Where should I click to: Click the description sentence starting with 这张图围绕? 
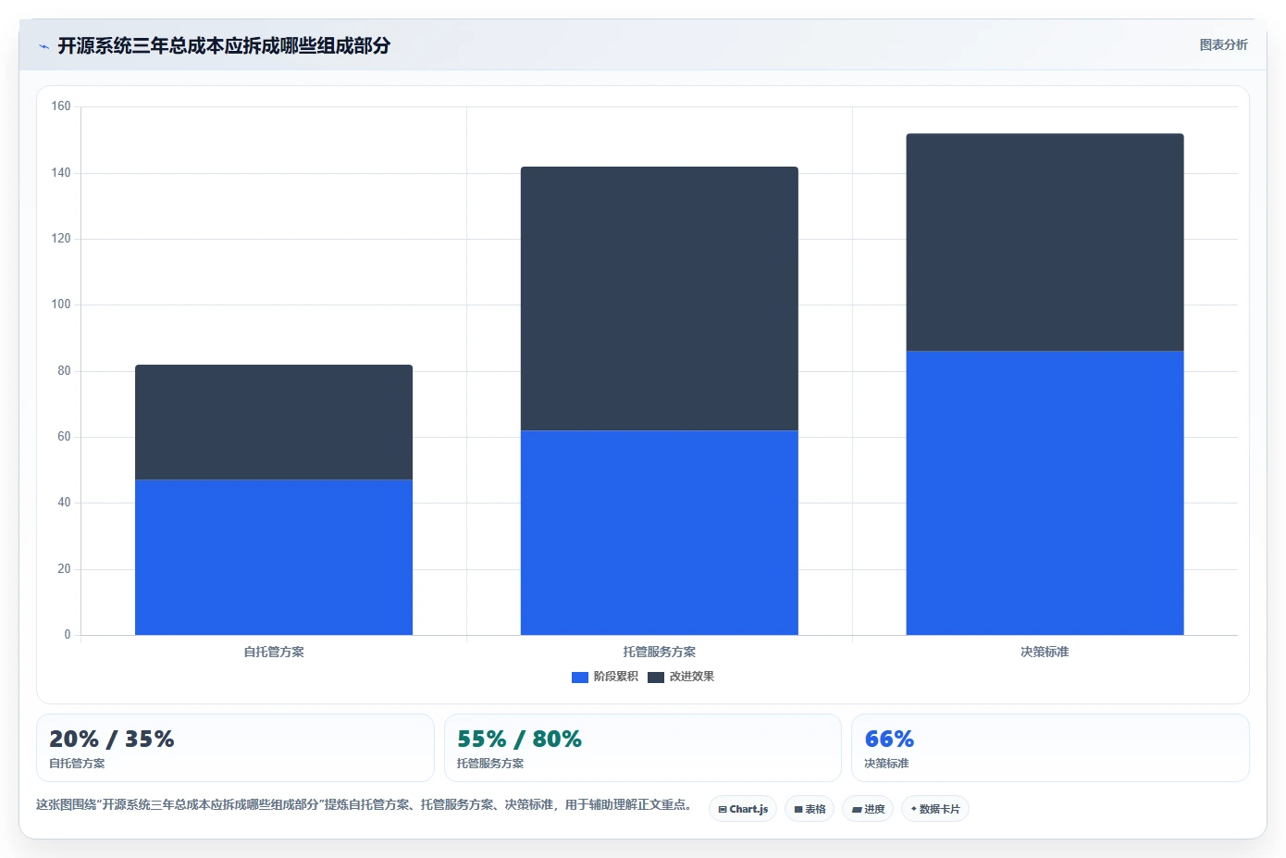(365, 805)
